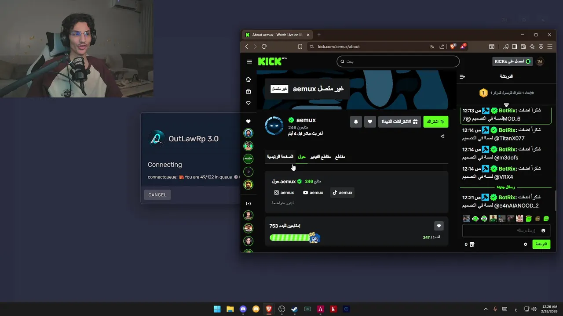
Task: Open aemux TikTok link
Action: click(342, 193)
